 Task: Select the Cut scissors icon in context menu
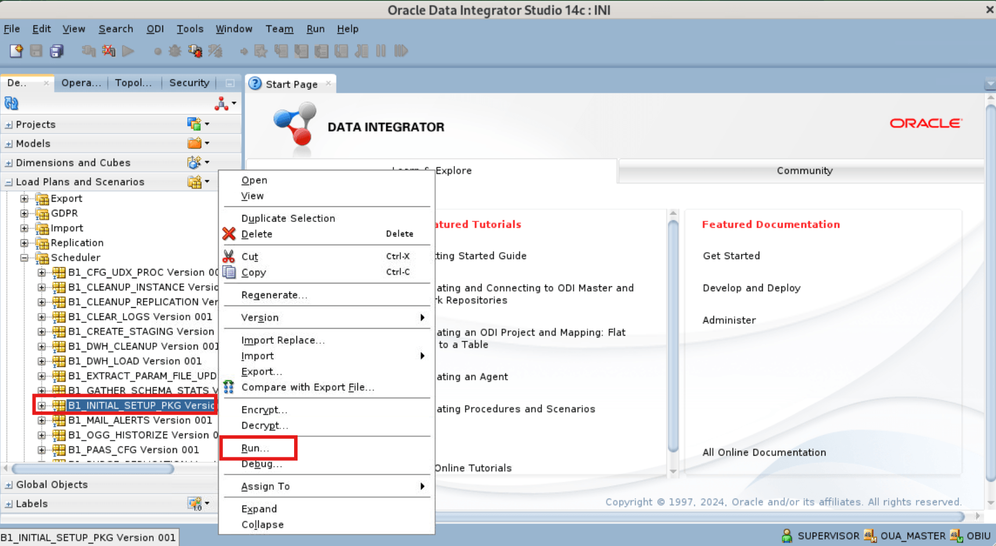coord(228,256)
